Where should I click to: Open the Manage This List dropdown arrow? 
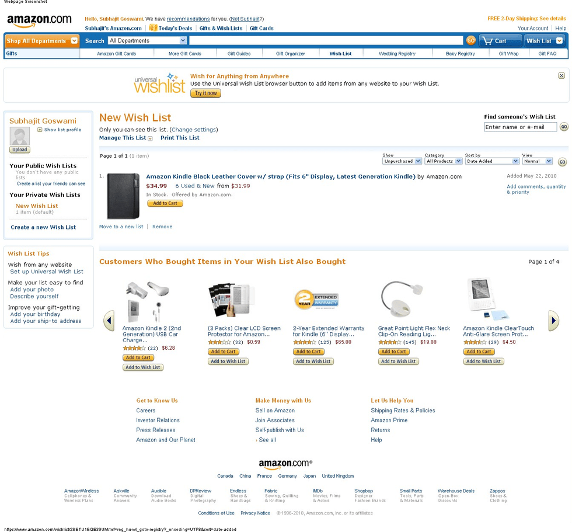[150, 138]
